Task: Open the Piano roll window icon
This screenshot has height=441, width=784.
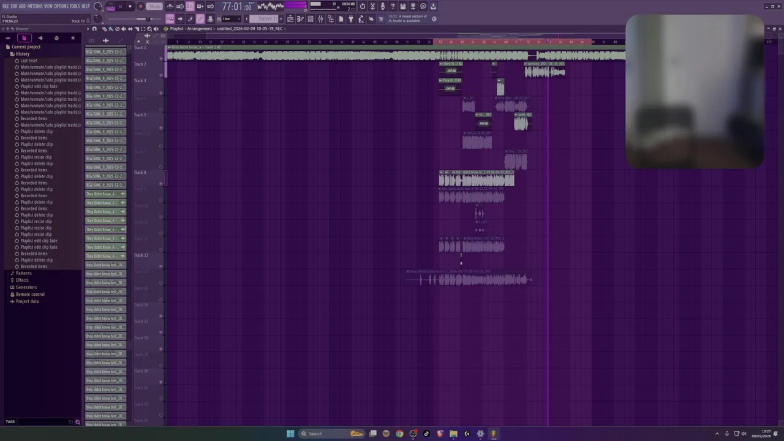Action: (300, 19)
